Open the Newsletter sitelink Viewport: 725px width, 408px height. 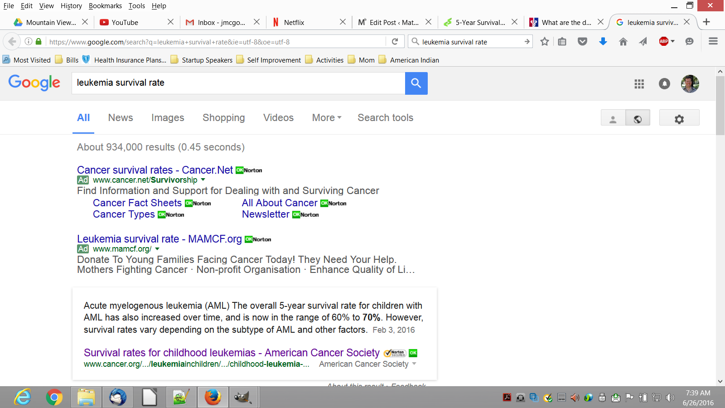coord(266,214)
